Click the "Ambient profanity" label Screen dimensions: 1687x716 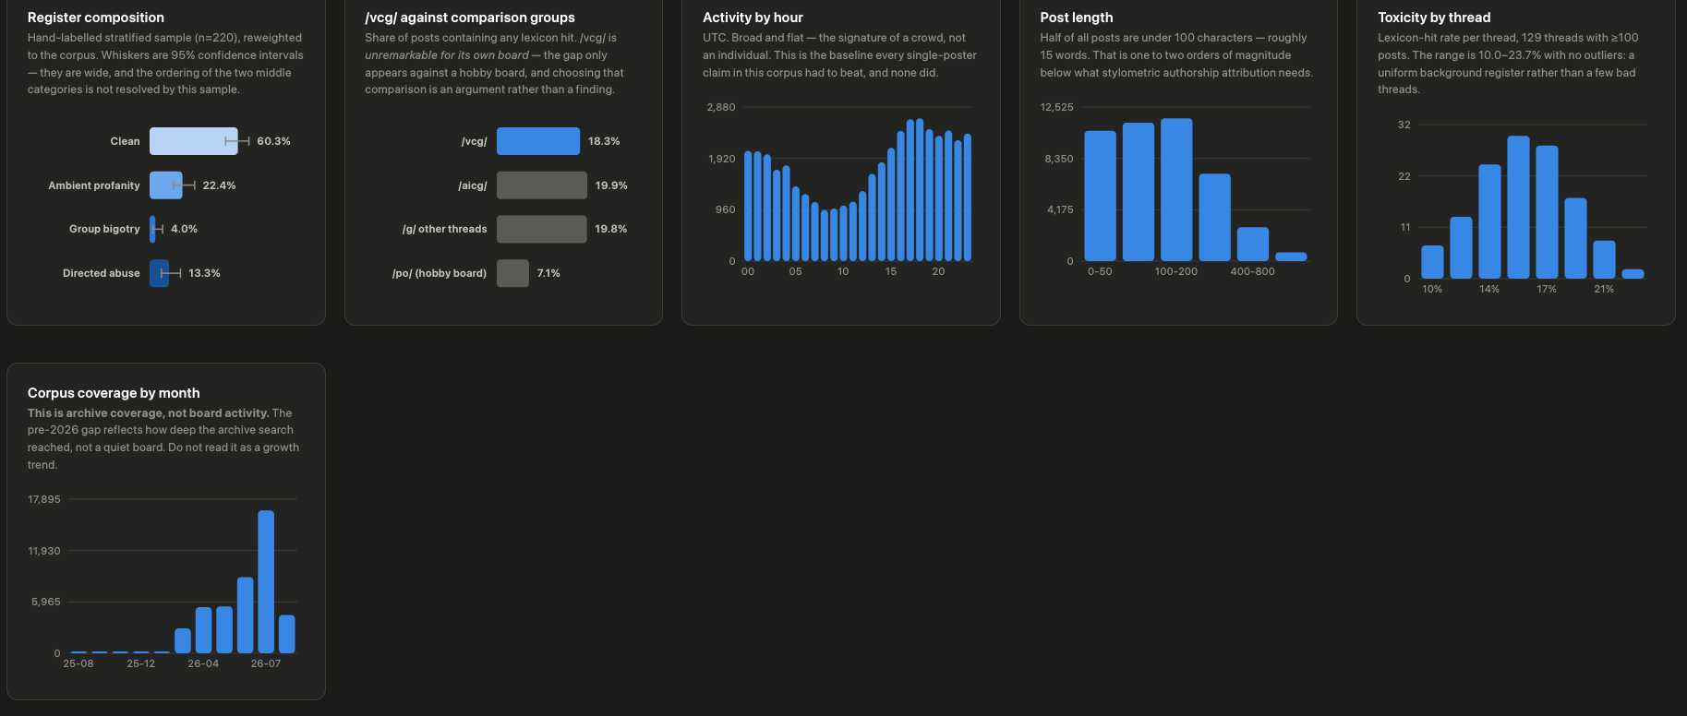94,185
